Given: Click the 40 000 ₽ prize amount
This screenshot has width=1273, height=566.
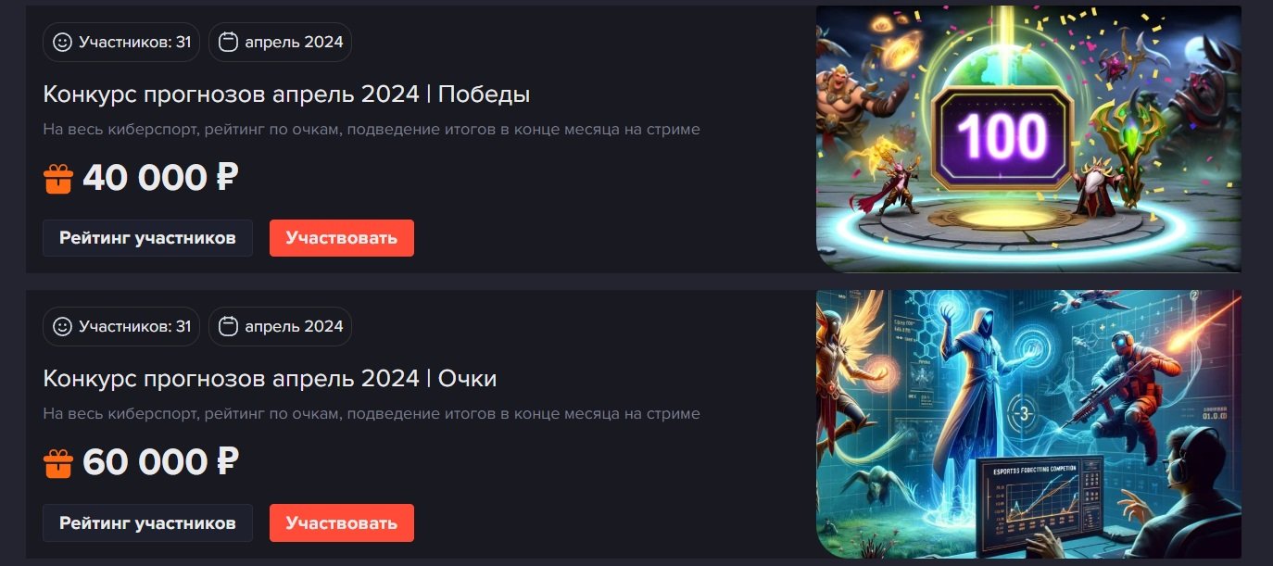Looking at the screenshot, I should (x=160, y=177).
